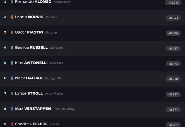The image size is (185, 127).
Task: Click the orange team bar beside Lando Norris
Action: (12, 17)
